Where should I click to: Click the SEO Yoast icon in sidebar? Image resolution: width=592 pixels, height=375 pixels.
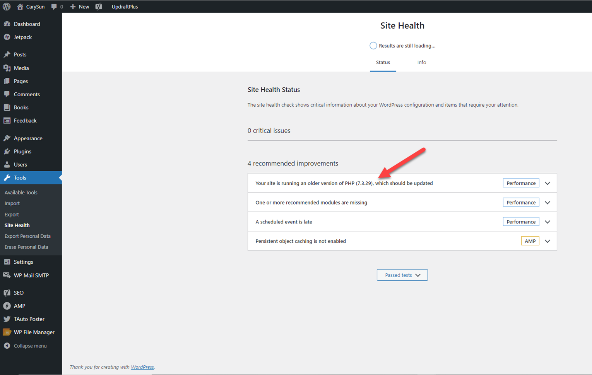pos(7,293)
